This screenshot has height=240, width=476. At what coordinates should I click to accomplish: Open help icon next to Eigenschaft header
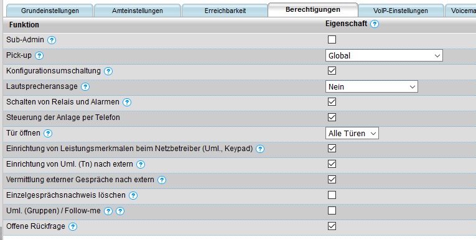375,24
